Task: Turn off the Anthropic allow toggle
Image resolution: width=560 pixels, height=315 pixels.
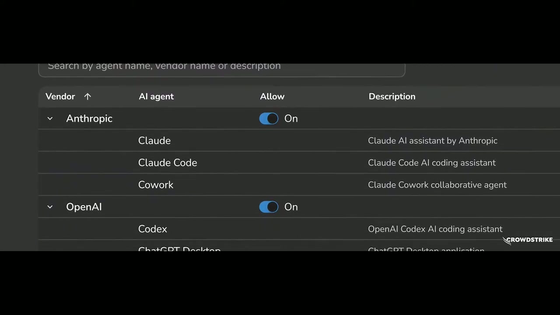Action: 269,119
